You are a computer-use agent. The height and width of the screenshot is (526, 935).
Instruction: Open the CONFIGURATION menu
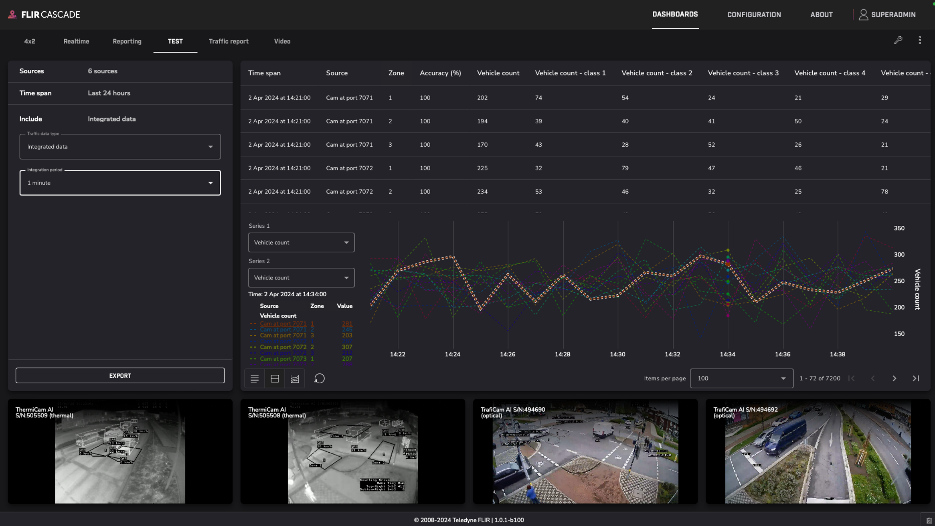tap(754, 15)
